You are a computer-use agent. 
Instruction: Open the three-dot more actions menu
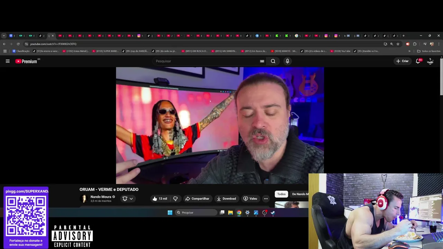tap(266, 199)
